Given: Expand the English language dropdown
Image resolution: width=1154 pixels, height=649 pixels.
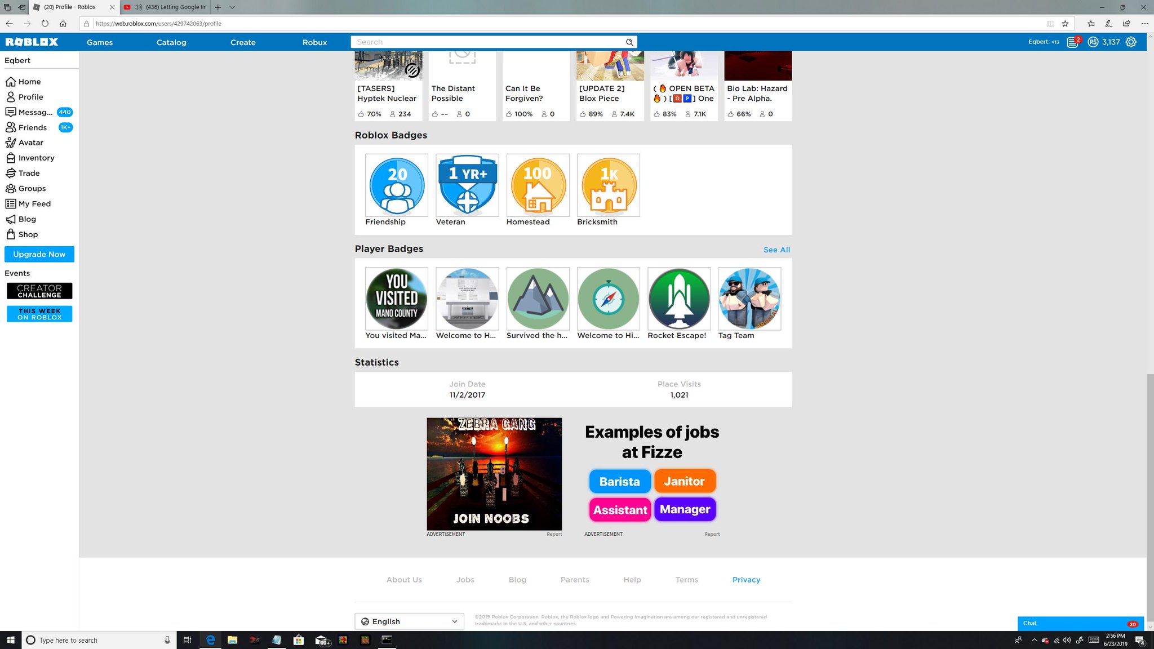Looking at the screenshot, I should pos(409,621).
